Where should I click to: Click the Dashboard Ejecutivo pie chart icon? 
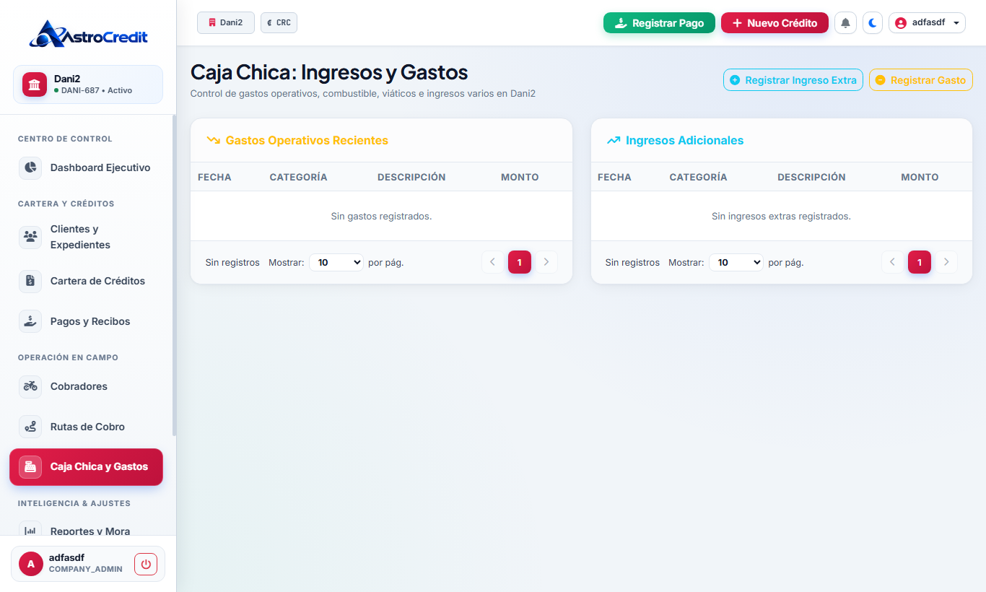coord(30,167)
